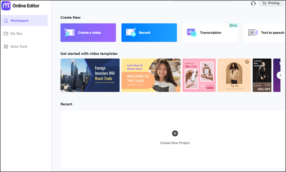286x172 pixels.
Task: Select the Autumn Collection 30% OFF template
Action: 262,75
